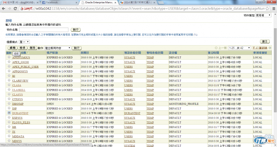Open the selection mode dropdown (單一)
The width and height of the screenshot is (277, 147).
tap(24, 42)
